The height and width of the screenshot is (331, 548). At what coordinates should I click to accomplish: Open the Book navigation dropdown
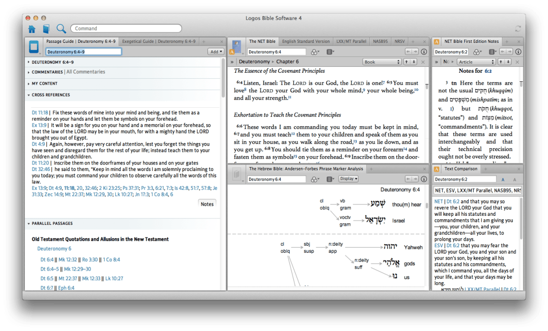[382, 62]
